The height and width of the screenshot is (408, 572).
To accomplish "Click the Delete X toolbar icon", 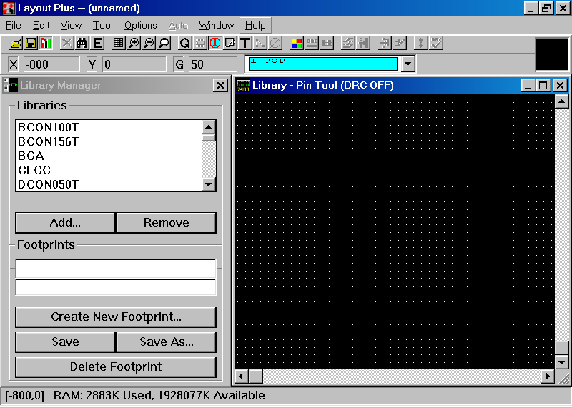I will pos(66,43).
